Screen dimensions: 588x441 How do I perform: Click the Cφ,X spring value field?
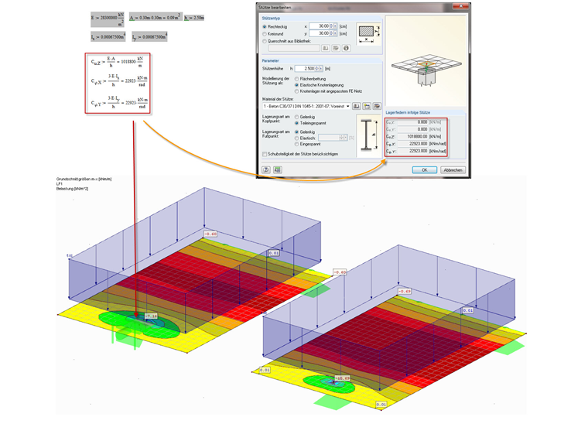(412, 144)
